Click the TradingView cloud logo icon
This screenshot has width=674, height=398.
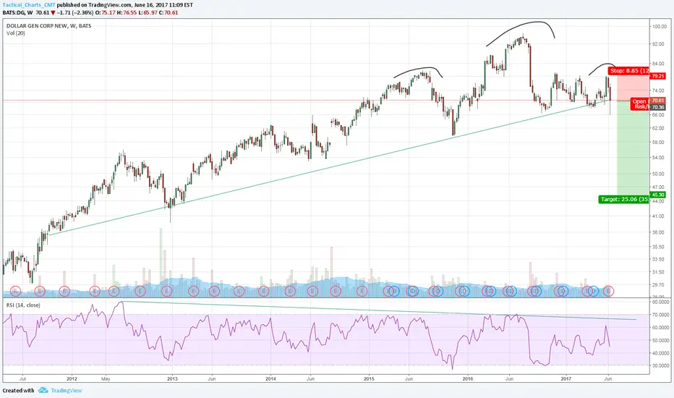click(43, 390)
